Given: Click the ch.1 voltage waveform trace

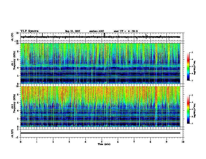Looking at the screenshot, I should click(x=100, y=37).
